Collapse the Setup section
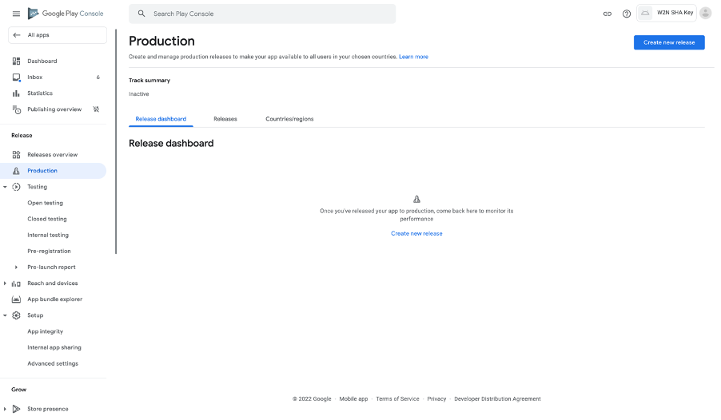This screenshot has width=721, height=420. (6, 315)
